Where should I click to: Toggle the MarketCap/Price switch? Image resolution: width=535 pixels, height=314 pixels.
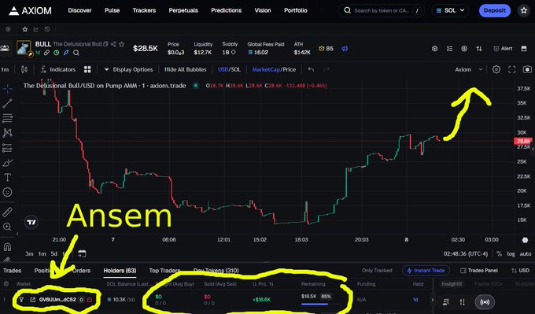(x=274, y=69)
